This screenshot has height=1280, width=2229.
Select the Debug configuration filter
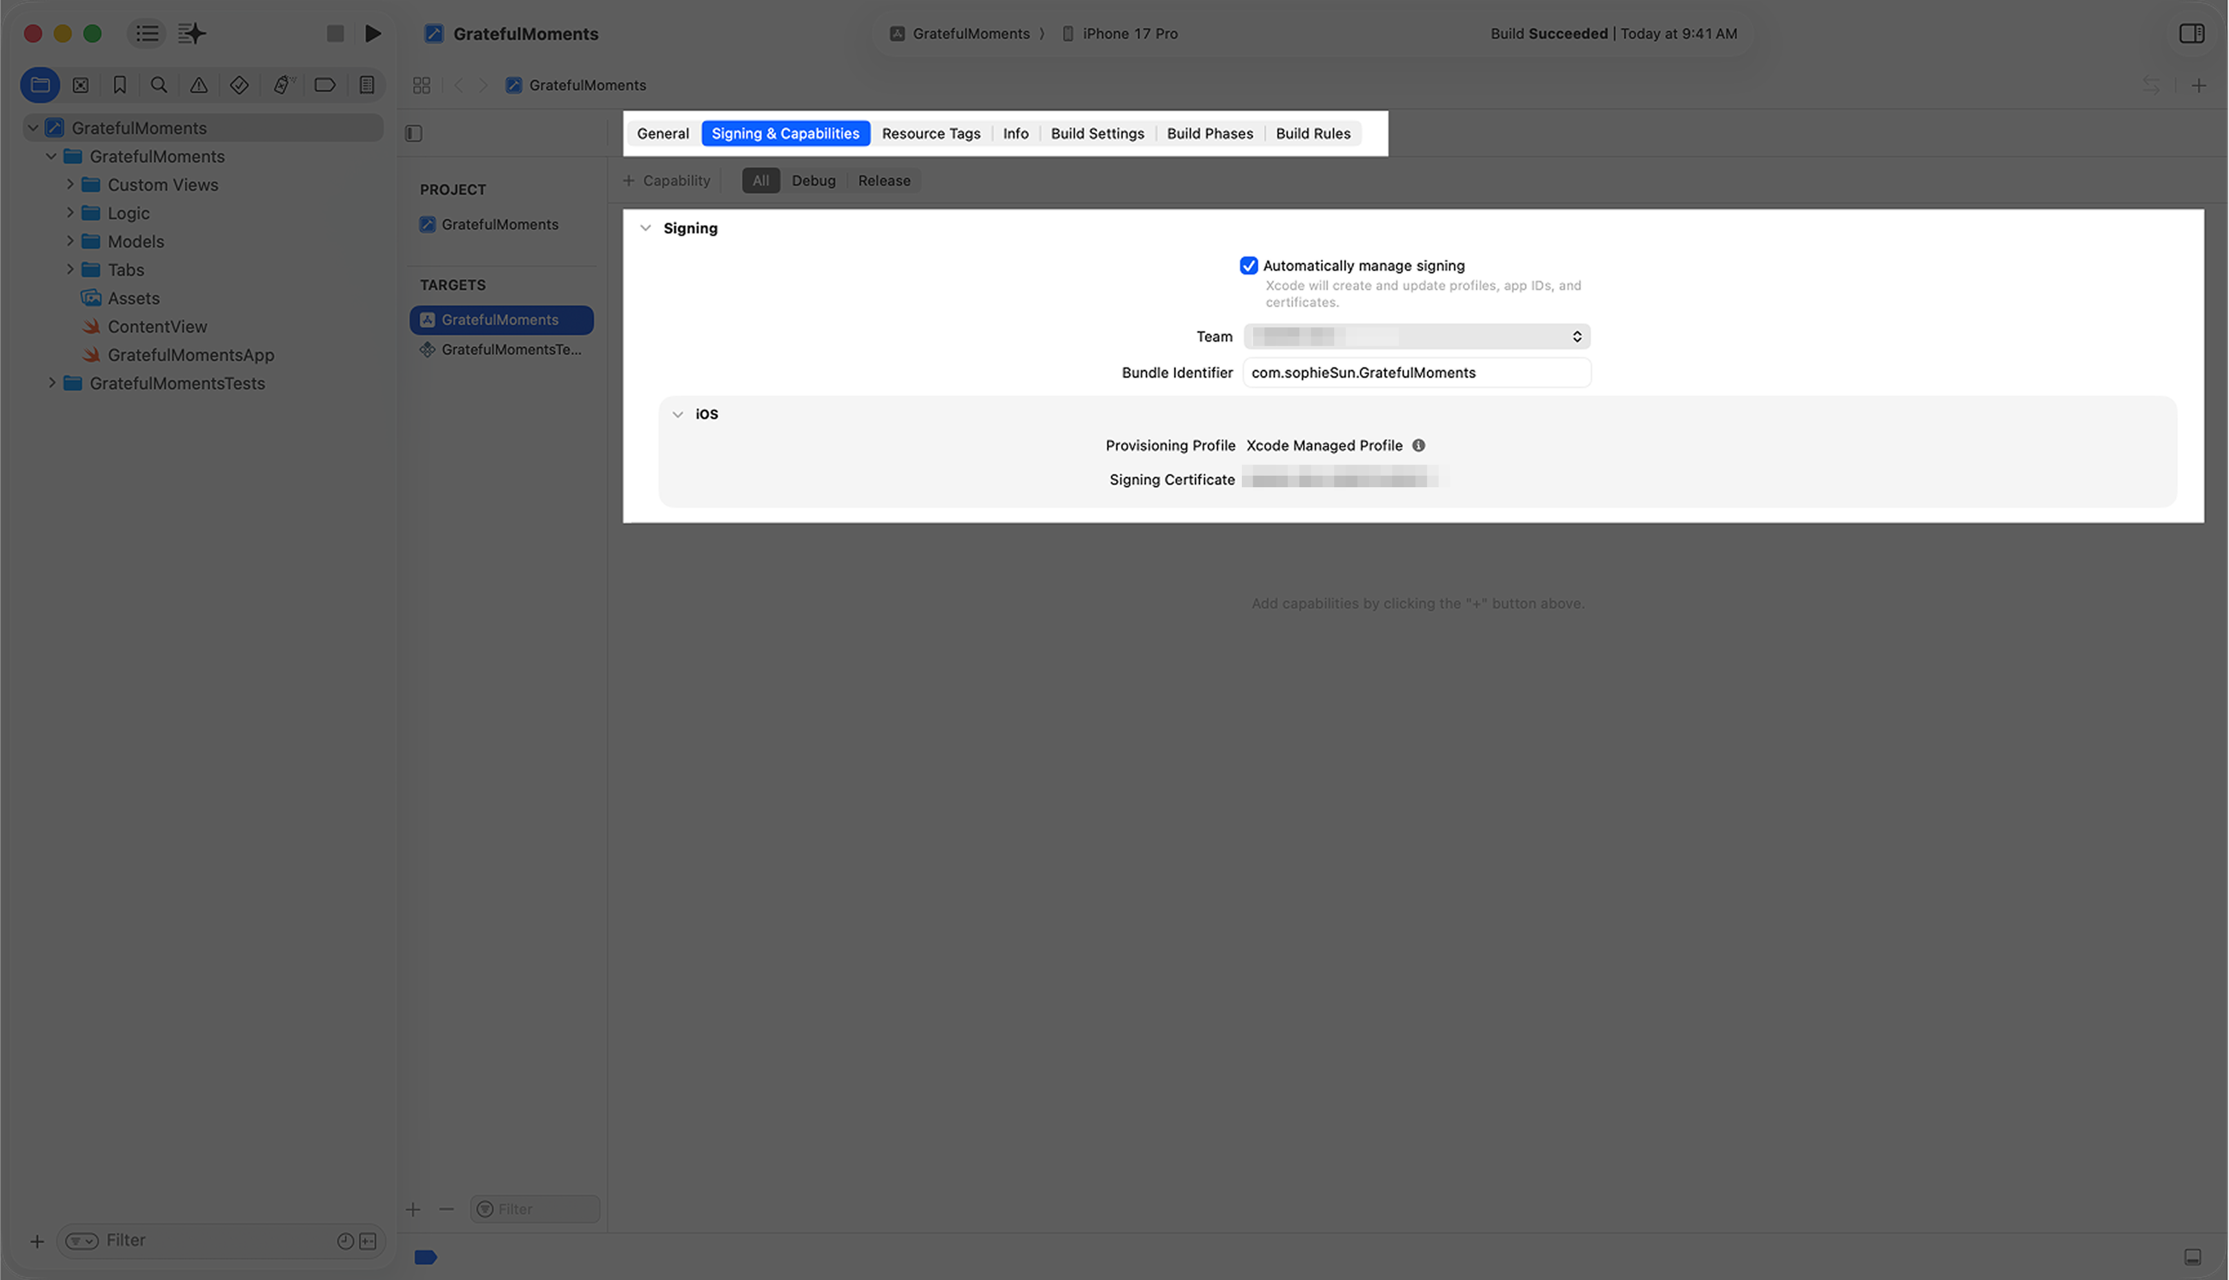(x=813, y=181)
